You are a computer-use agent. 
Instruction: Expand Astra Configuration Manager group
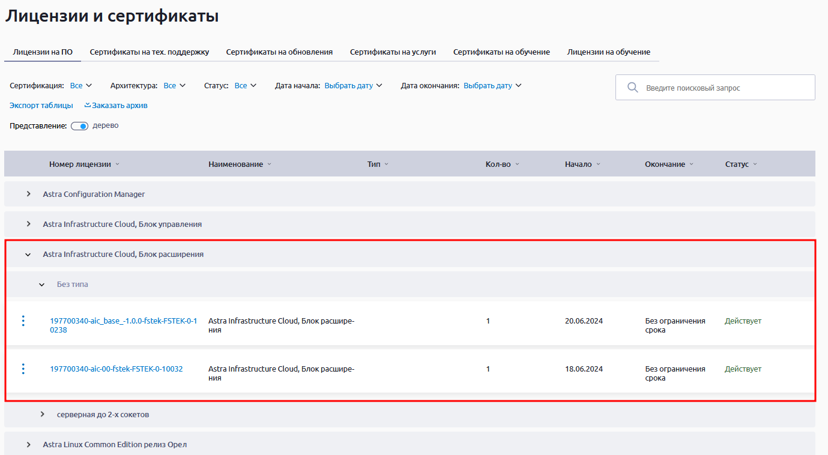coord(28,194)
